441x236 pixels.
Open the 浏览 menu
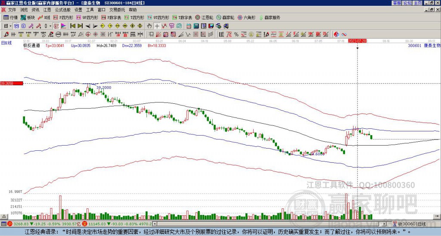[x=24, y=10]
